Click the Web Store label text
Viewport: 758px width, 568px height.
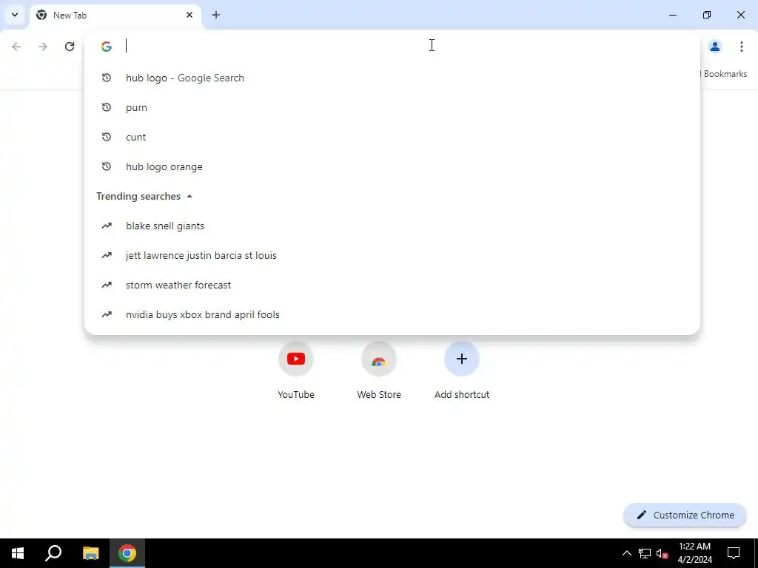tap(379, 395)
